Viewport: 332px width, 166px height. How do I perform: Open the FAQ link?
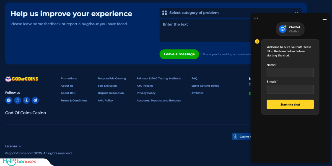pos(194,79)
